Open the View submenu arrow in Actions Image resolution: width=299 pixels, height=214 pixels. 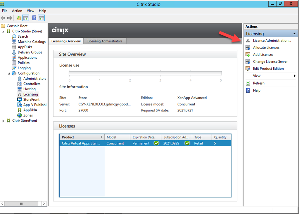[295, 76]
